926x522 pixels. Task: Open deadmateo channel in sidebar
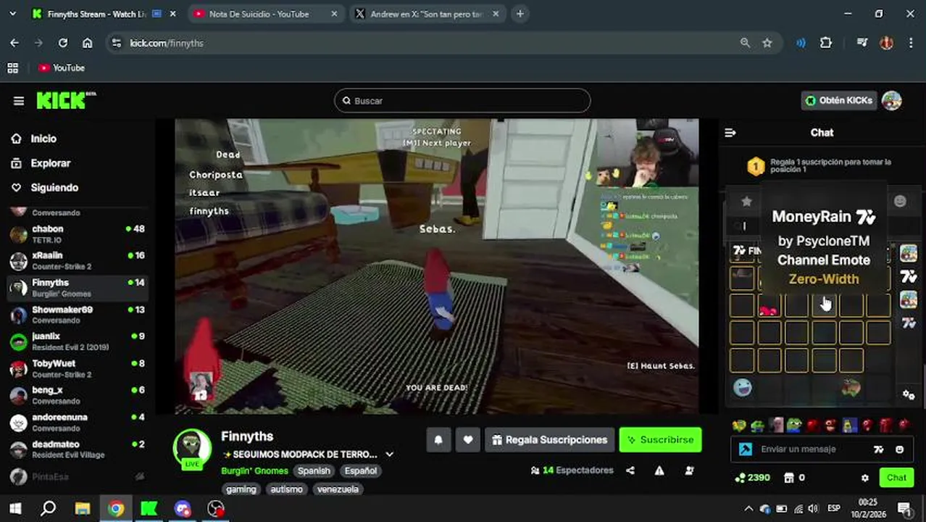click(x=77, y=449)
